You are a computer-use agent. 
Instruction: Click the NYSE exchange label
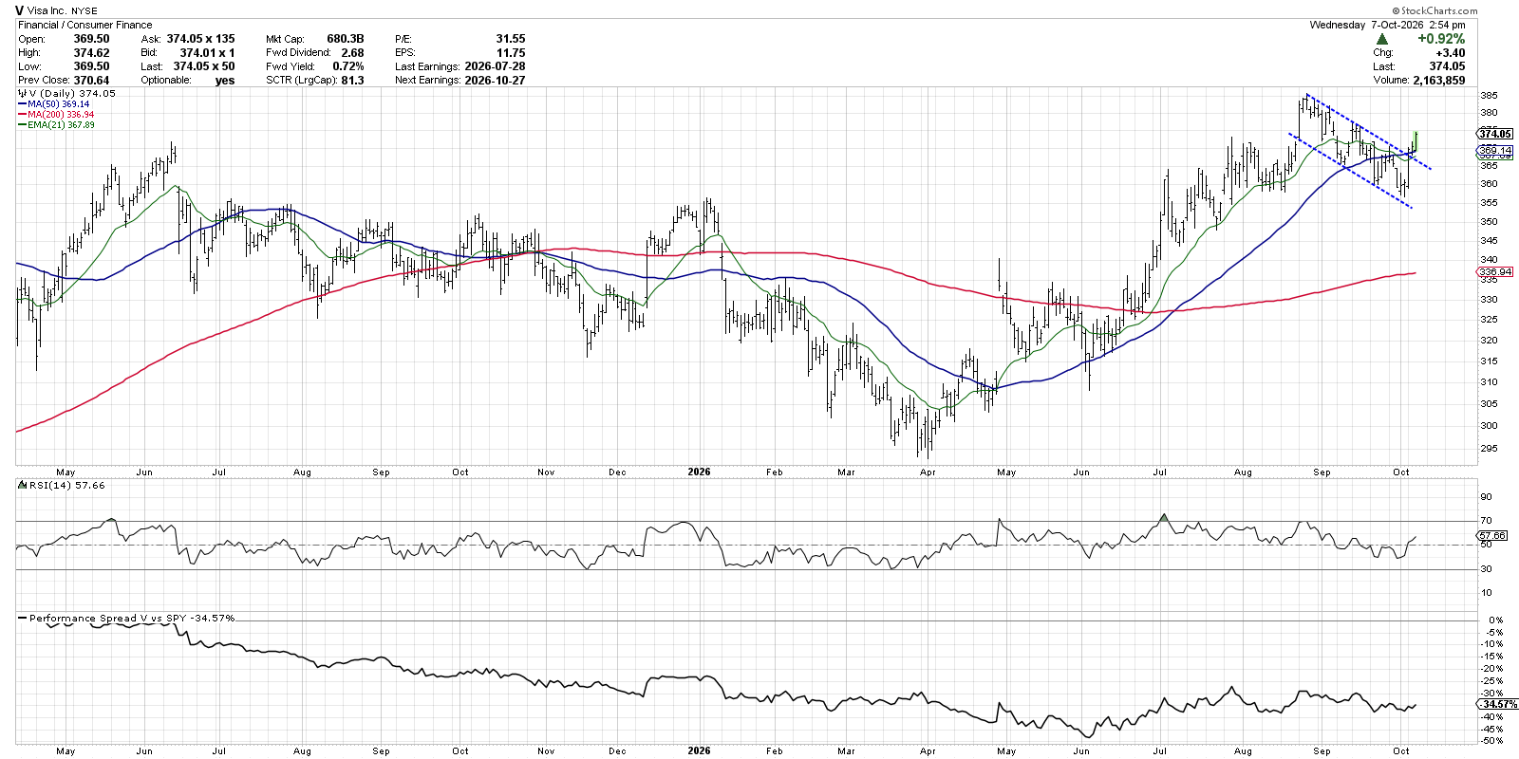point(84,11)
